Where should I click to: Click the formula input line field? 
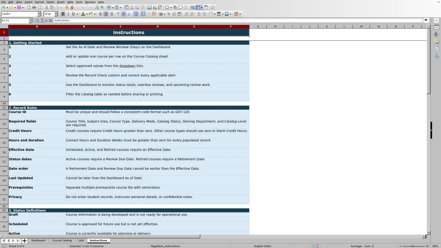238,21
